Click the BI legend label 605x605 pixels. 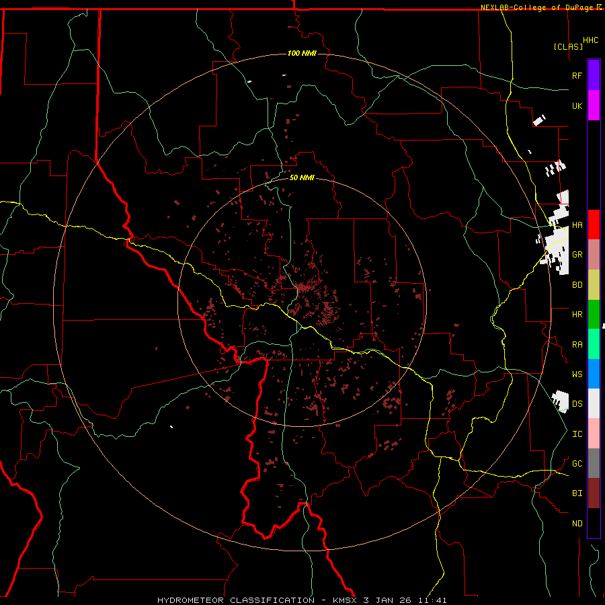[577, 493]
